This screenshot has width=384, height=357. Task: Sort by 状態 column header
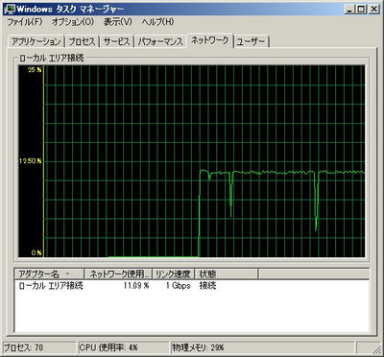pos(226,274)
